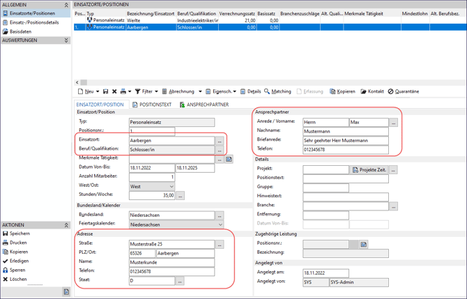The height and width of the screenshot is (299, 467).
Task: Open the West/Ost dropdown
Action: [x=171, y=187]
